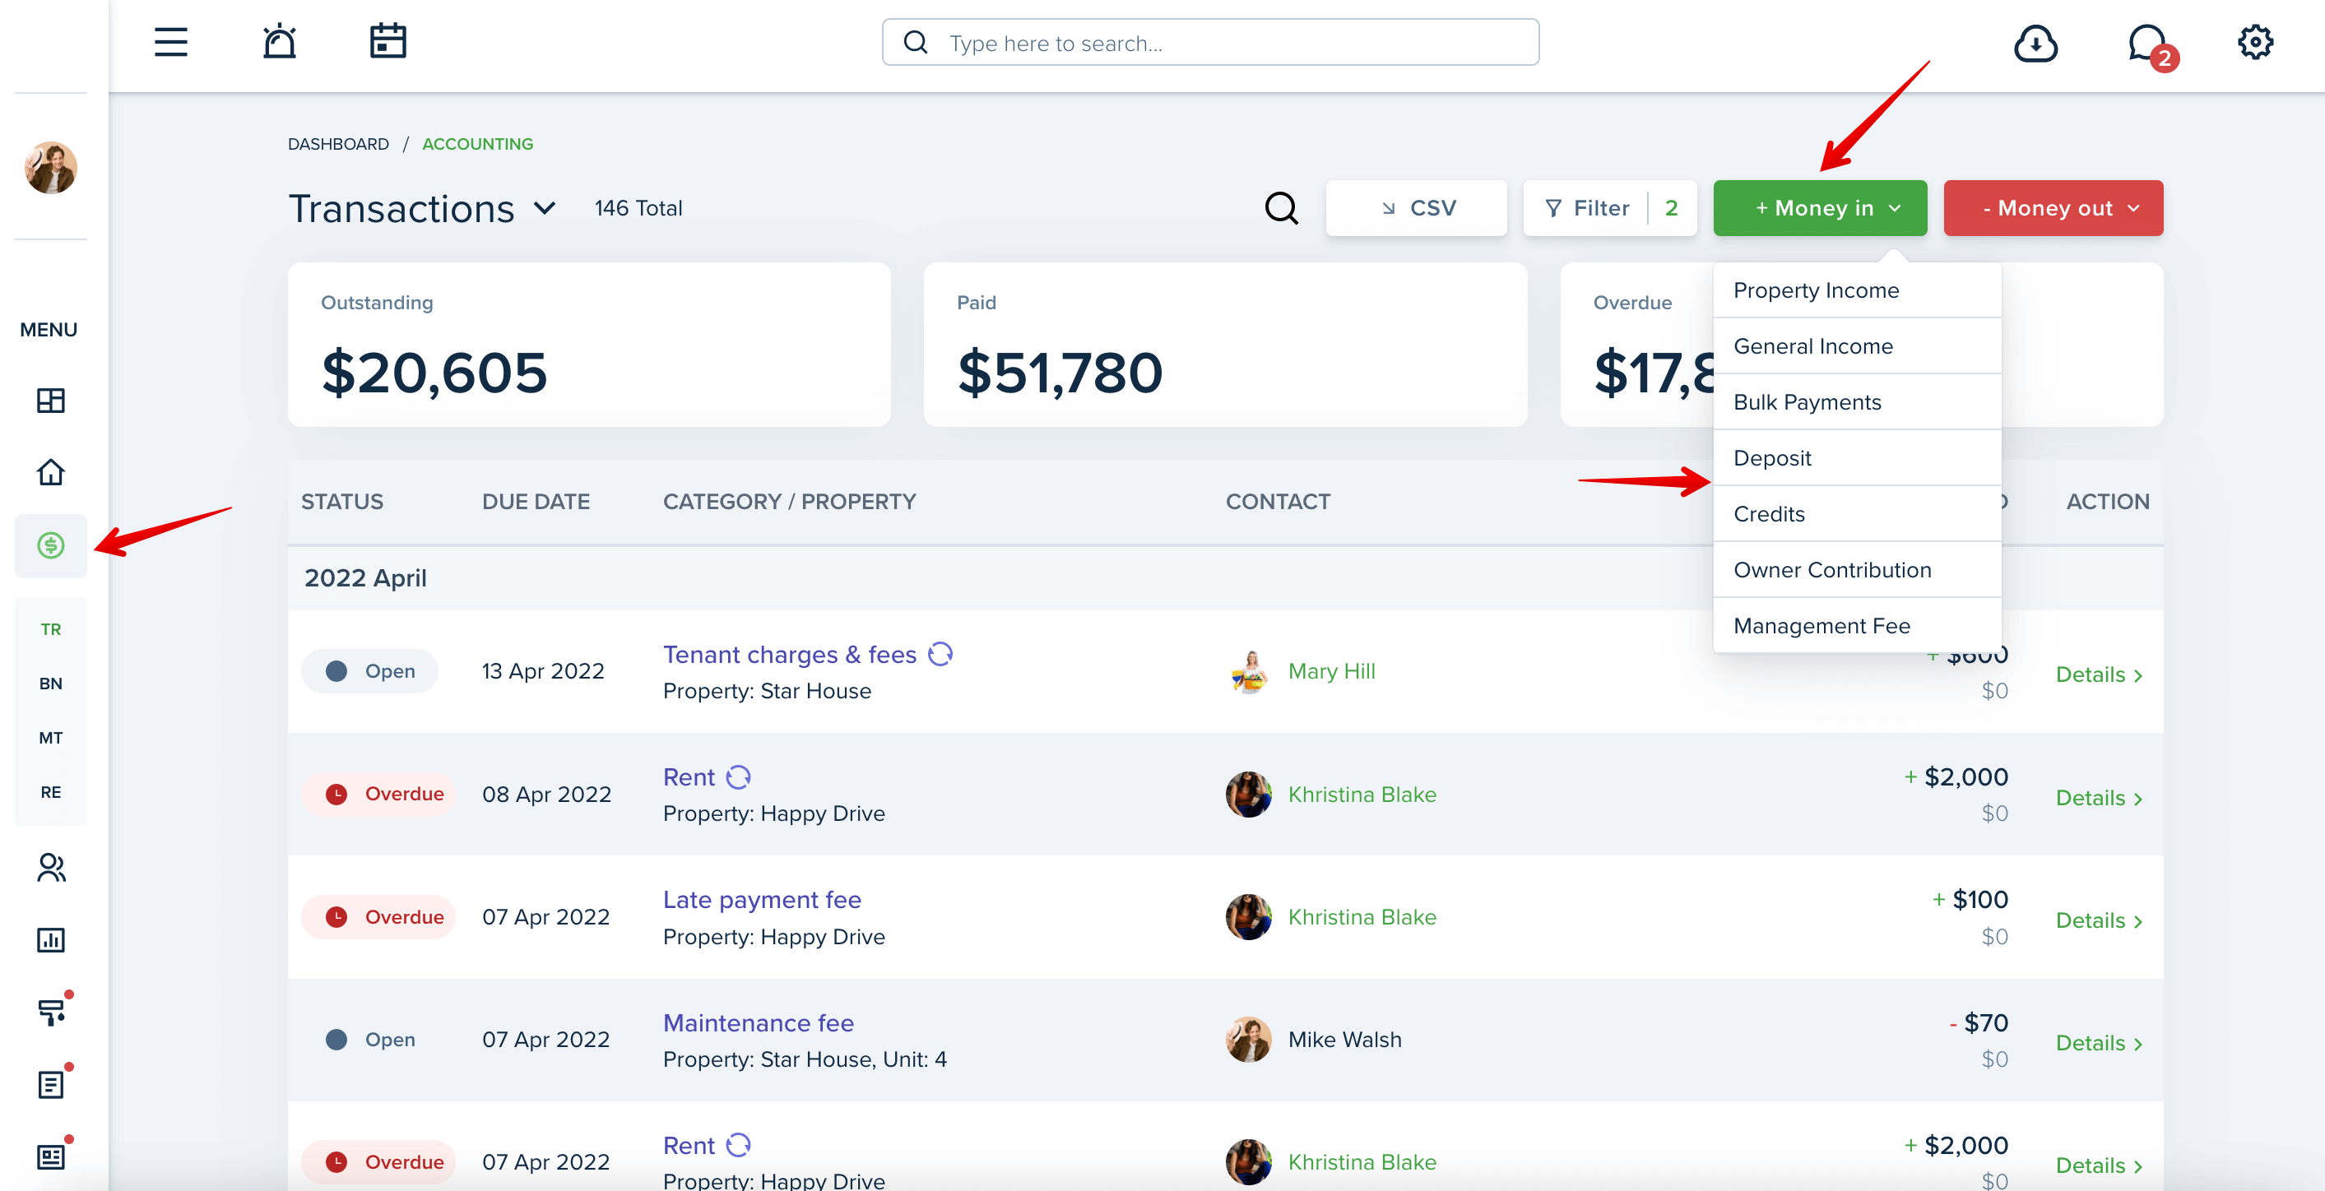Click Mike Walsh's avatar thumbnail
Image resolution: width=2325 pixels, height=1191 pixels.
1248,1040
